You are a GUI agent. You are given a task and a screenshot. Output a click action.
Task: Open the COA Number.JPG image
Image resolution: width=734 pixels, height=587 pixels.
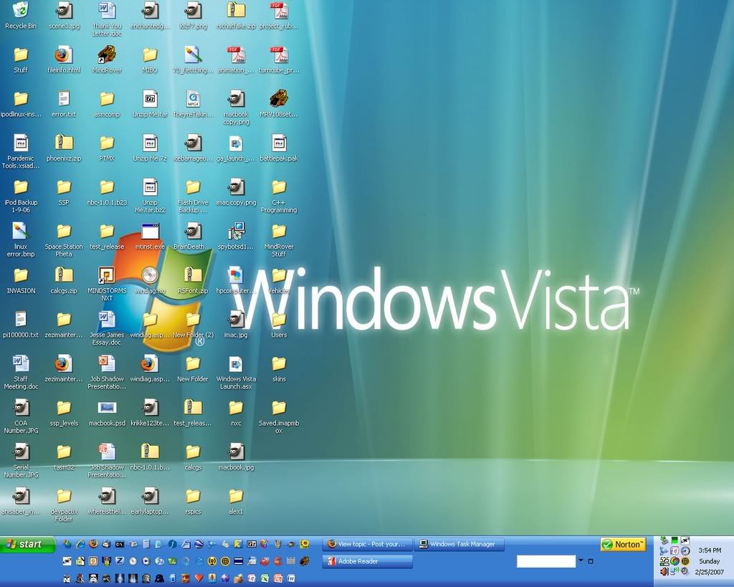[x=21, y=416]
